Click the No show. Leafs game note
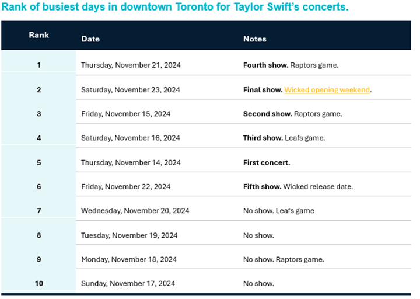This screenshot has width=420, height=299. pyautogui.click(x=279, y=211)
